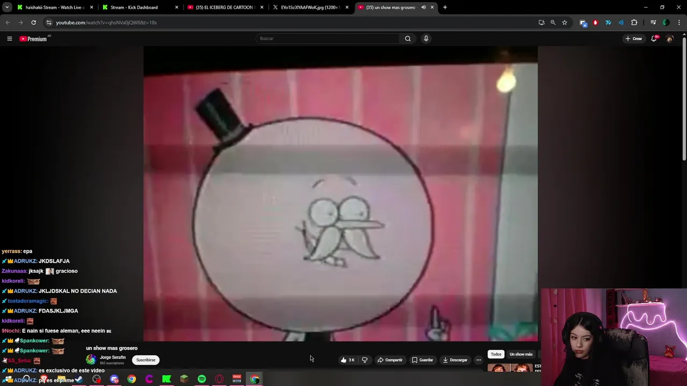The width and height of the screenshot is (687, 386).
Task: Click the Suscribirse button
Action: [145, 360]
